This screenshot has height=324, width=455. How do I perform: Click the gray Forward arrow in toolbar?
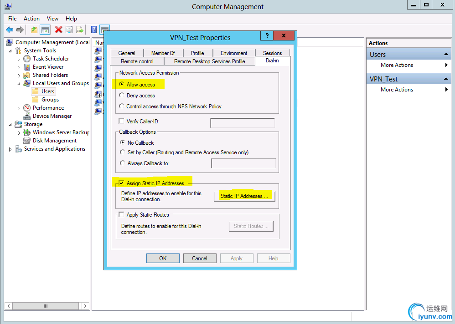(20, 30)
